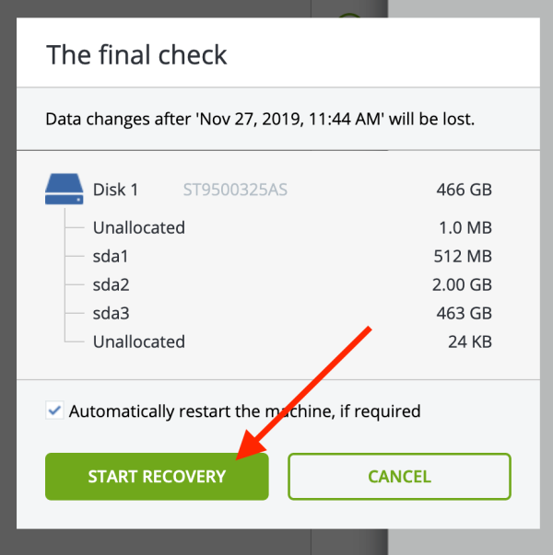Click the 1.0 MB size value

coord(465,227)
